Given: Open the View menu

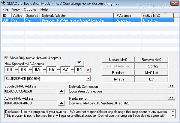Looking at the screenshot, I should pos(16,9).
